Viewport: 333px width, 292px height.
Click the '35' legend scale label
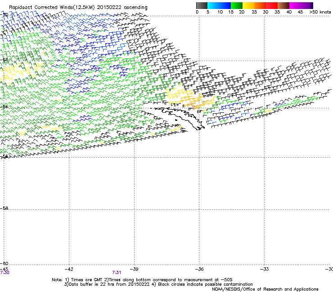point(277,12)
